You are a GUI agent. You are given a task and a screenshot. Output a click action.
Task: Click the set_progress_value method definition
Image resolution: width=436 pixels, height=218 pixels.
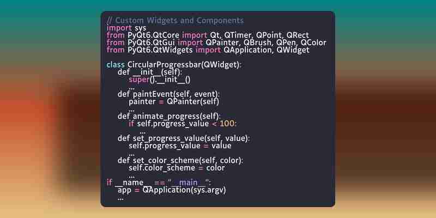[x=184, y=138]
